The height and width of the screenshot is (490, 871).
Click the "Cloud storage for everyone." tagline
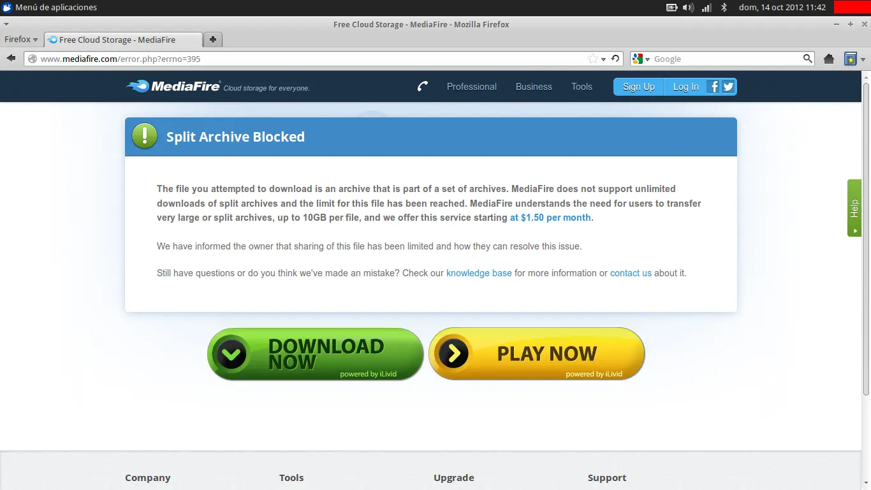(267, 88)
